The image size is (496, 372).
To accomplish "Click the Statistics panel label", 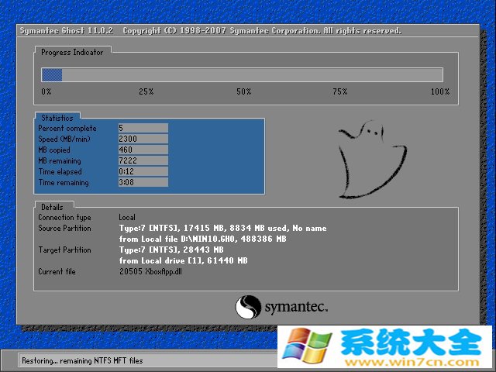I will (x=57, y=118).
